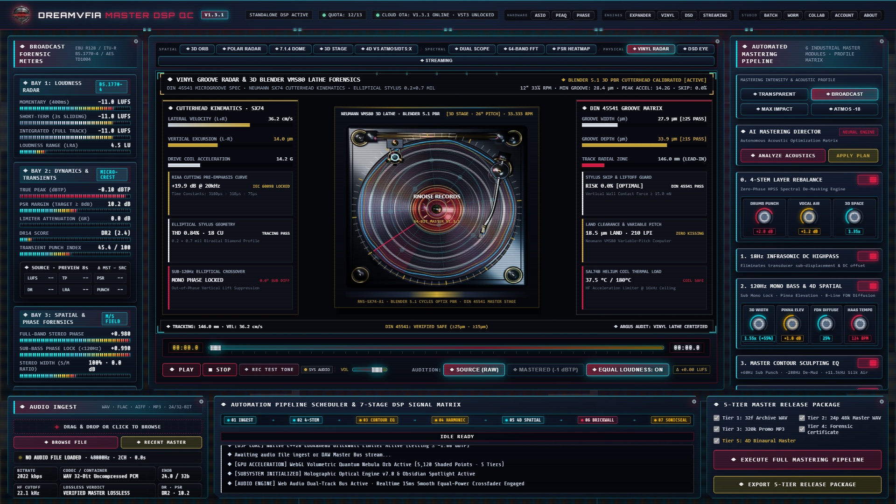Viewport: 896px width, 504px height.
Task: Click the Analyze Acoustics button
Action: (783, 156)
